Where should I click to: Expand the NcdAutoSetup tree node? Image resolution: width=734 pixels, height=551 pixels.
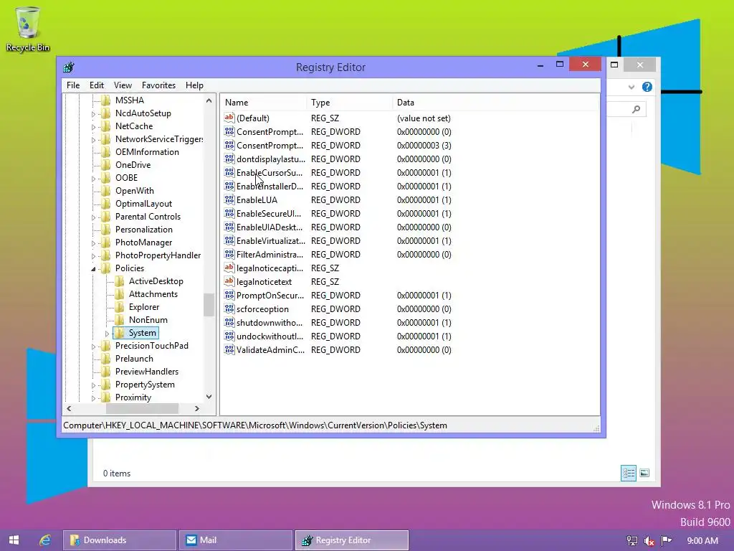tap(93, 114)
